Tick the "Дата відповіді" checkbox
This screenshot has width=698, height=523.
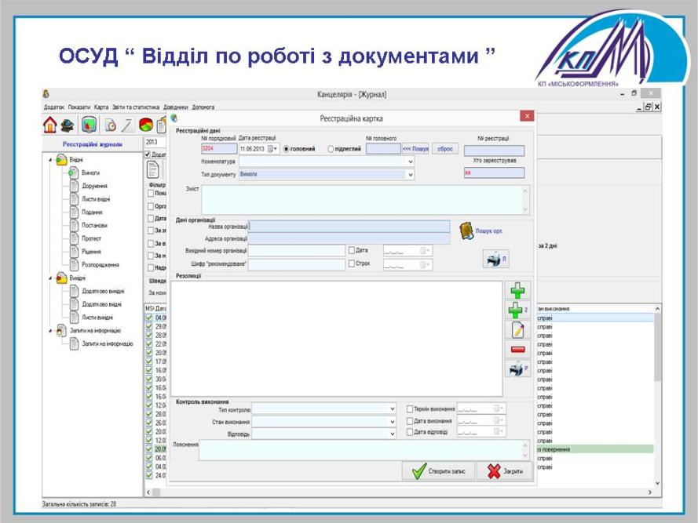click(411, 432)
